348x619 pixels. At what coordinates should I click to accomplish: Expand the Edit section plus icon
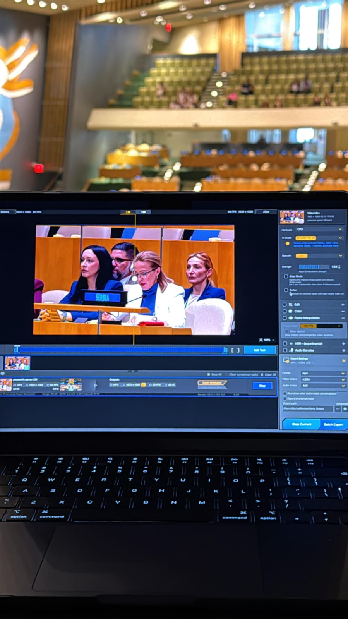click(343, 305)
